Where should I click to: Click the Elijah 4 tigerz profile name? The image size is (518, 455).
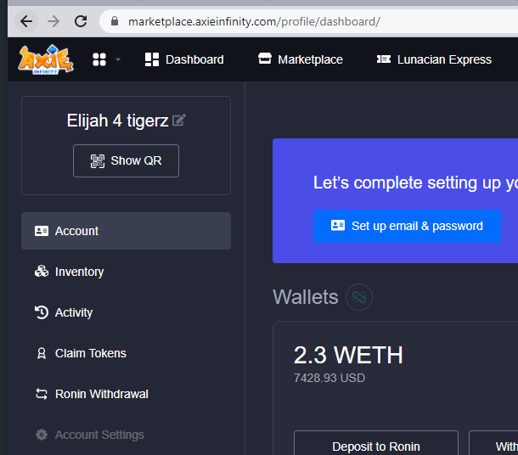117,121
